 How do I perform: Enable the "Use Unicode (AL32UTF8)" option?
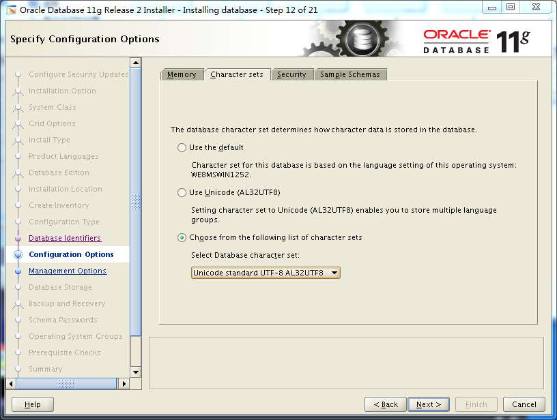182,191
